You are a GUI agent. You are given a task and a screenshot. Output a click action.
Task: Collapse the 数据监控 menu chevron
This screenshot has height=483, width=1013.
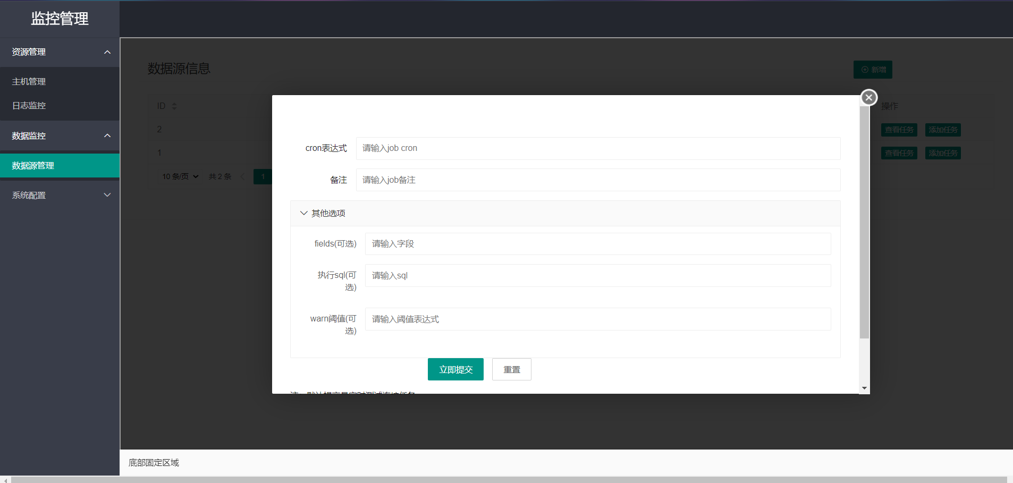pyautogui.click(x=107, y=135)
